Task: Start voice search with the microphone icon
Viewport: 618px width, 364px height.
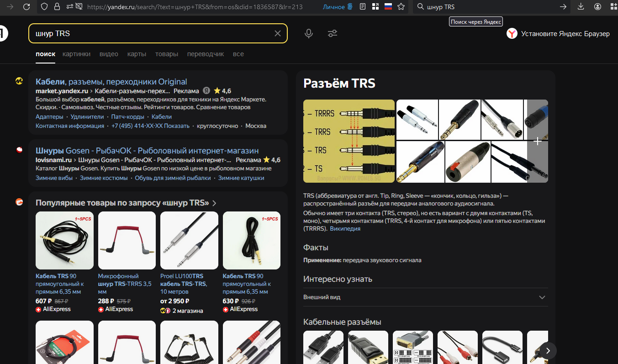Action: pos(309,33)
